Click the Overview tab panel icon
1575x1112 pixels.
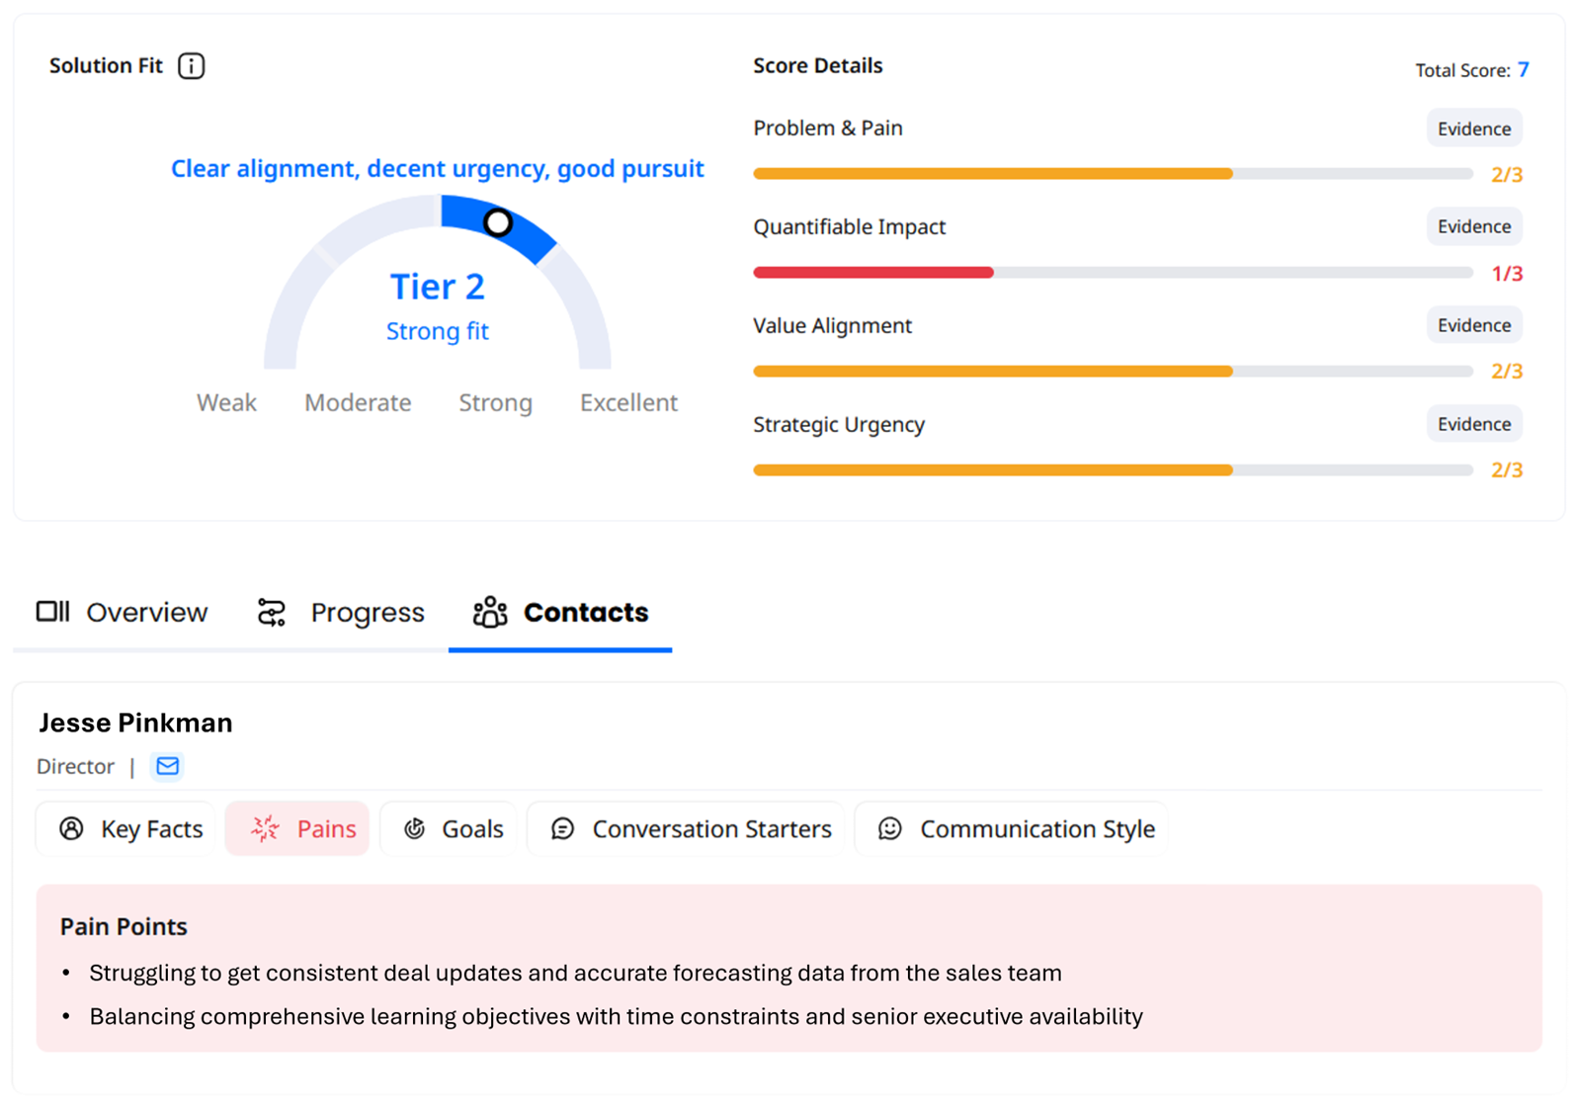tap(52, 612)
